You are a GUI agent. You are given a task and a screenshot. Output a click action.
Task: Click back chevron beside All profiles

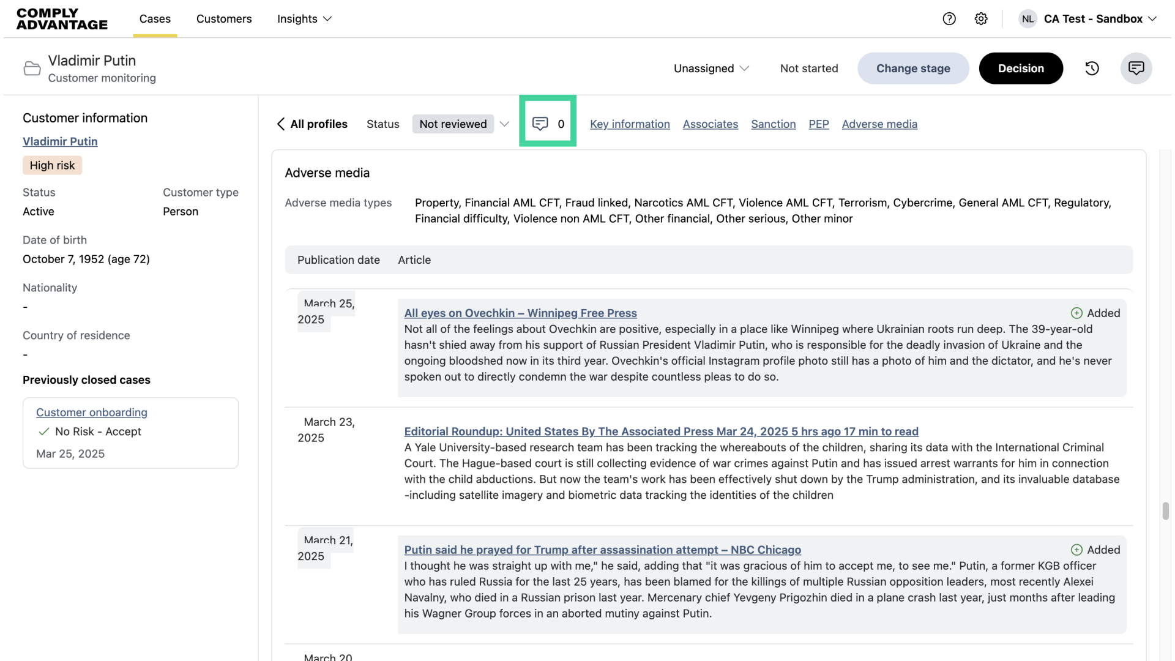point(281,124)
